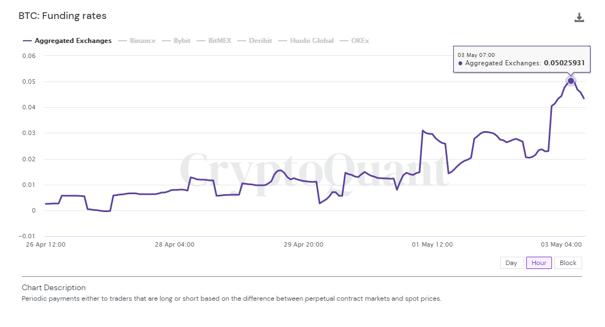Show BitMEX funding rate line
Screen dimensions: 605x327
tap(219, 41)
